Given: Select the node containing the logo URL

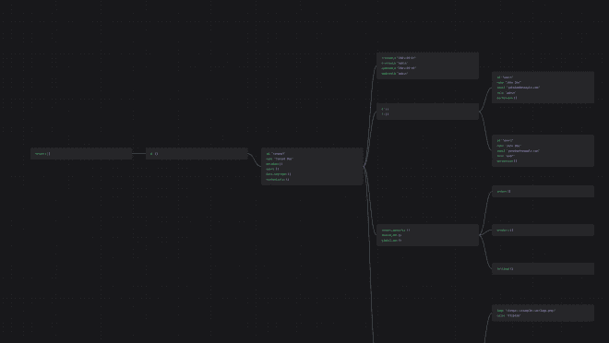Looking at the screenshot, I should pos(543,313).
